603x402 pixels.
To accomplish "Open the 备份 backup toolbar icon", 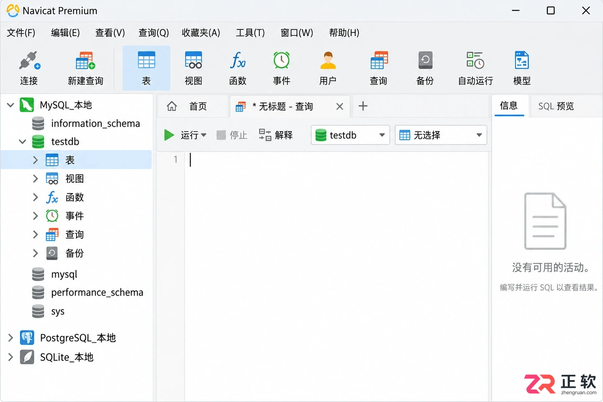I will 425,61.
